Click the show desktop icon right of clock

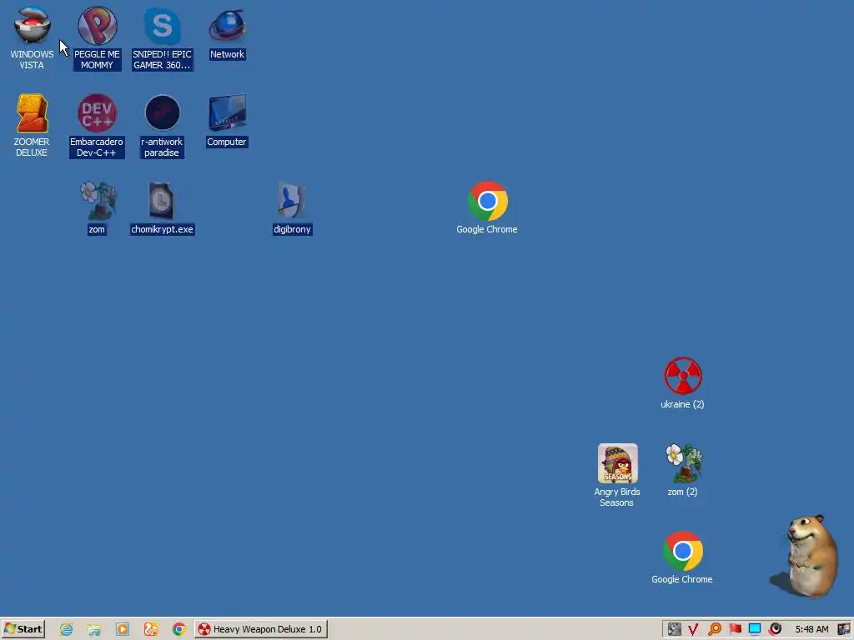click(844, 629)
